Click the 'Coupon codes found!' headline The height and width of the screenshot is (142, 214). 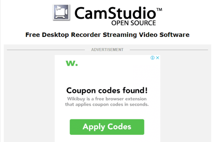pos(107,91)
